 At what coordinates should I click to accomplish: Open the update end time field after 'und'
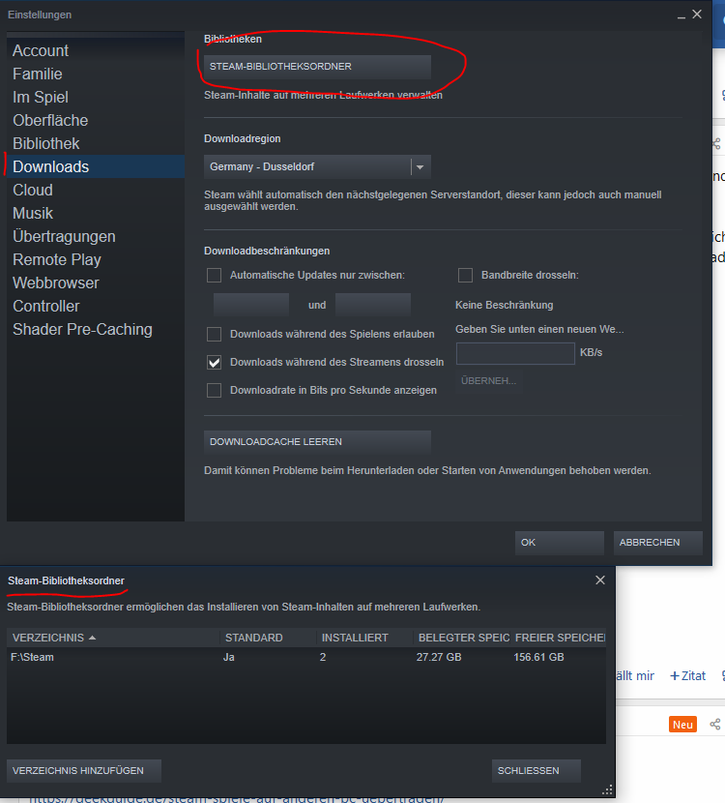click(x=373, y=305)
